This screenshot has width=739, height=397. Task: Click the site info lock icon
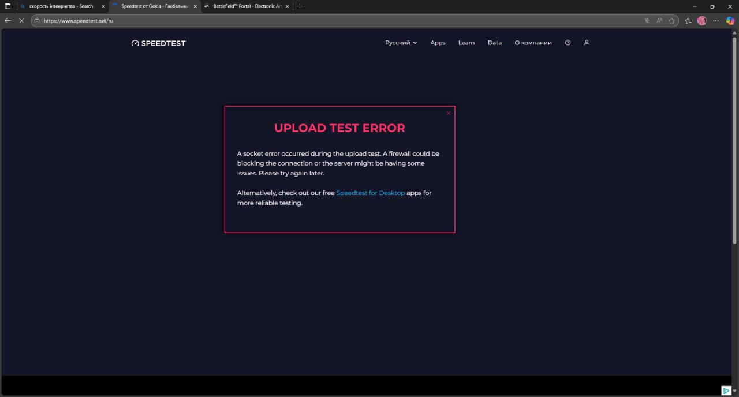(x=37, y=20)
